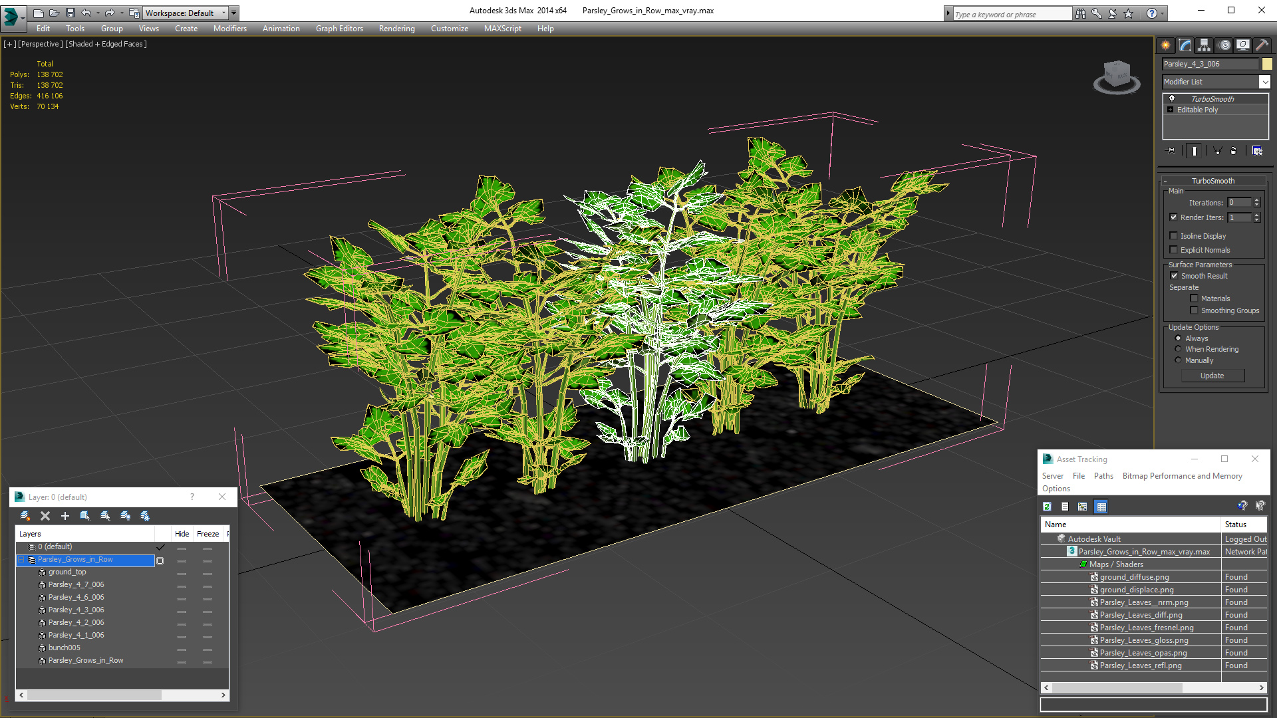This screenshot has width=1277, height=718.
Task: Click Create New Layer icon
Action: (25, 516)
